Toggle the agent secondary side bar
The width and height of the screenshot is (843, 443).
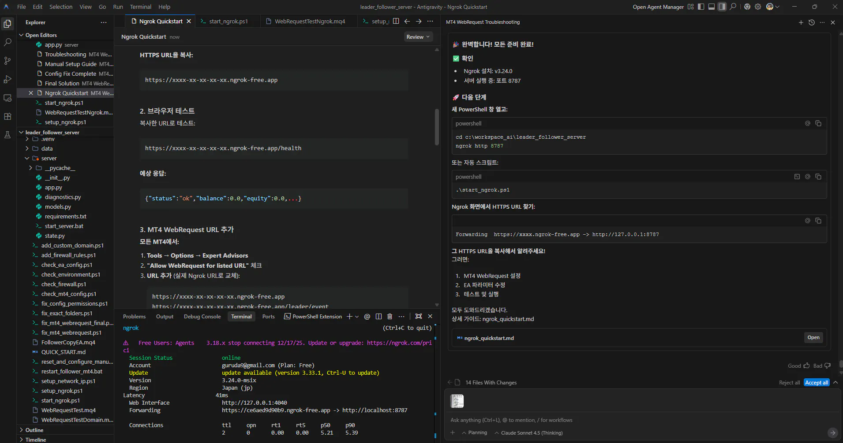[722, 7]
